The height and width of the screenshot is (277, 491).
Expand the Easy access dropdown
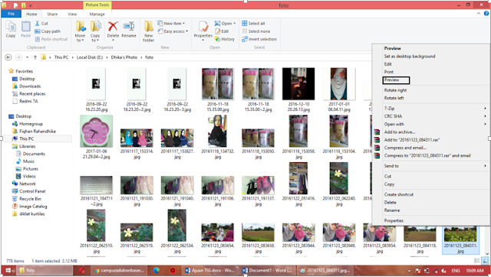173,31
